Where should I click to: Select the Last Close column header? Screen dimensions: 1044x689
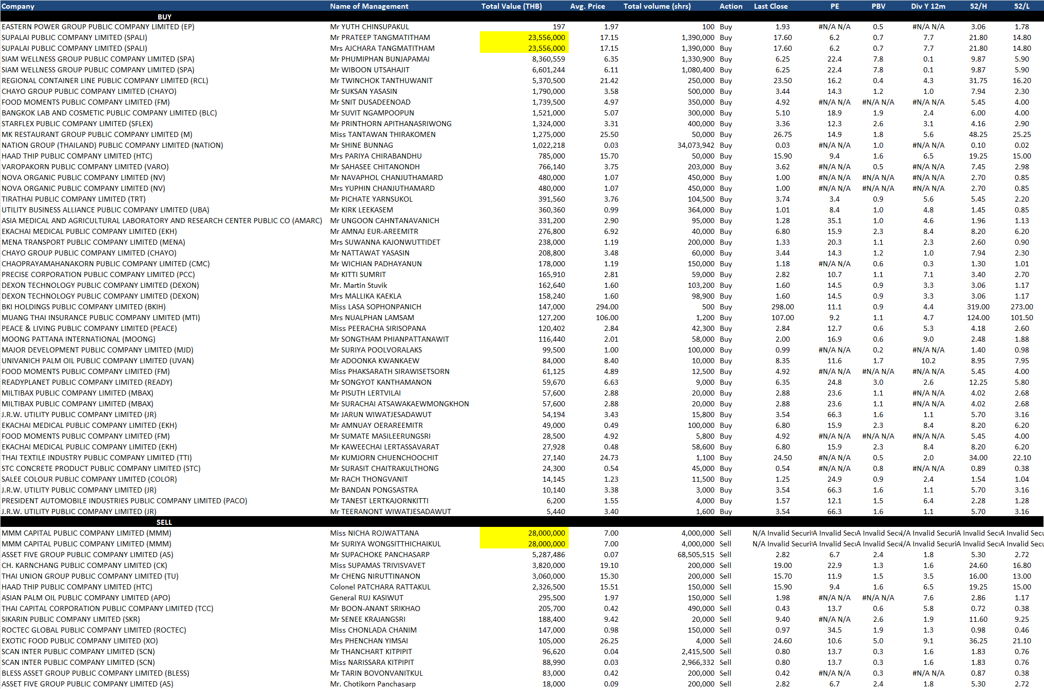click(770, 6)
